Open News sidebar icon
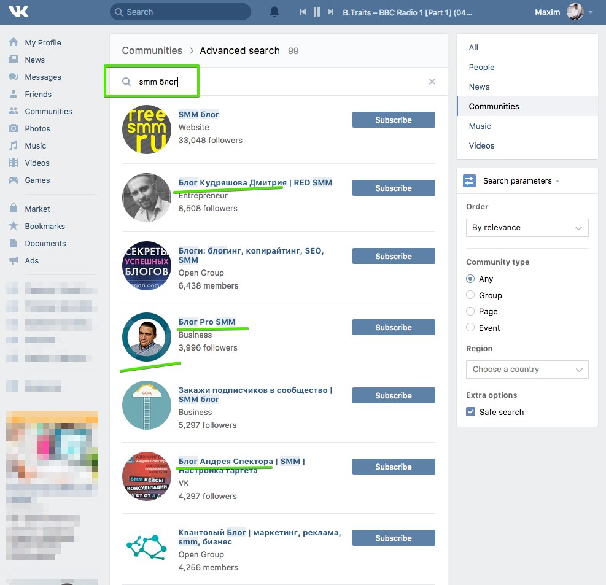This screenshot has height=585, width=606. point(14,60)
